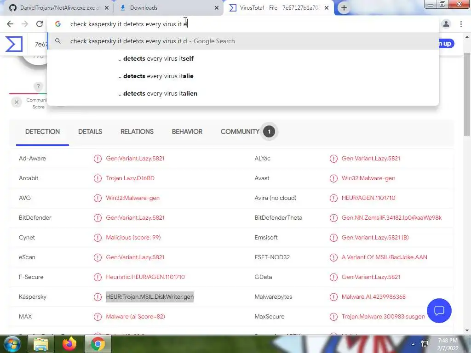Open a new tab with plus button

pyautogui.click(x=344, y=8)
